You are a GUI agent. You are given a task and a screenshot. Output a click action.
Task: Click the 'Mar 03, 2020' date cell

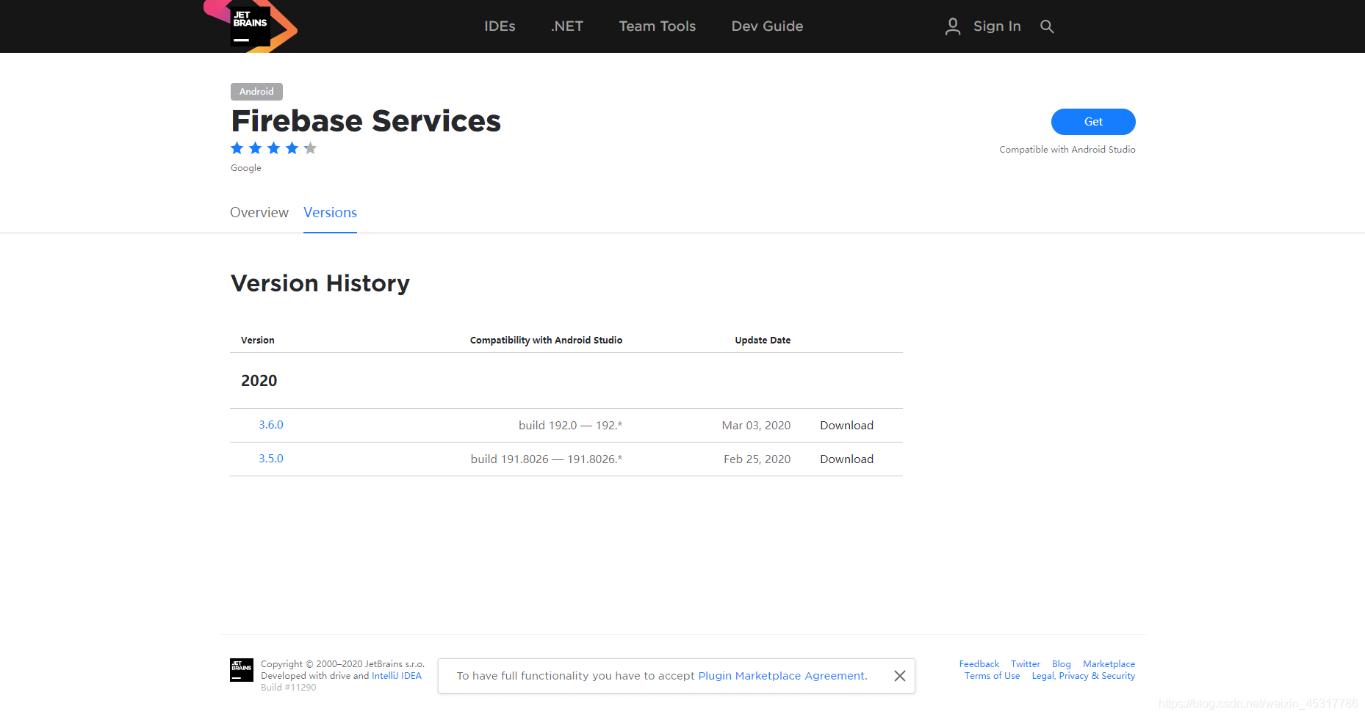756,426
